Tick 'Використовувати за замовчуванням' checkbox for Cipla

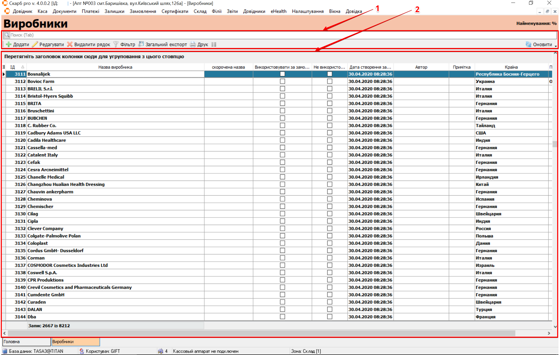(283, 221)
